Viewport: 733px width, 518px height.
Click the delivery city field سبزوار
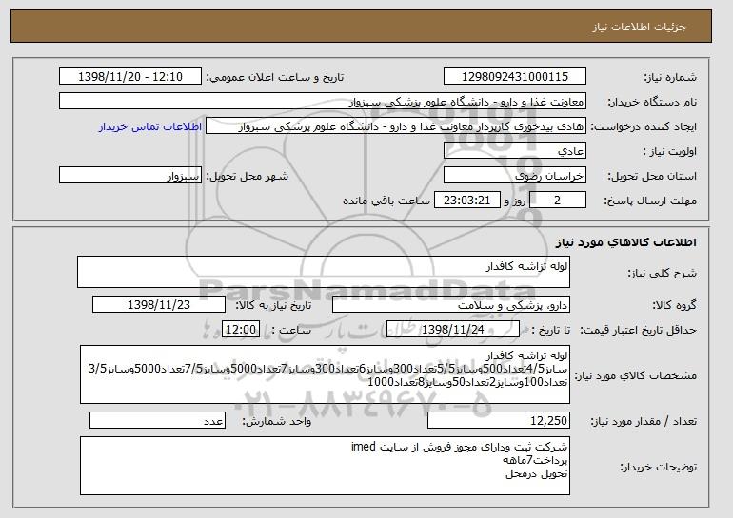pyautogui.click(x=130, y=176)
